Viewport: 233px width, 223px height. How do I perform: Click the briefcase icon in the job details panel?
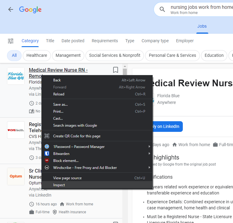point(215,145)
